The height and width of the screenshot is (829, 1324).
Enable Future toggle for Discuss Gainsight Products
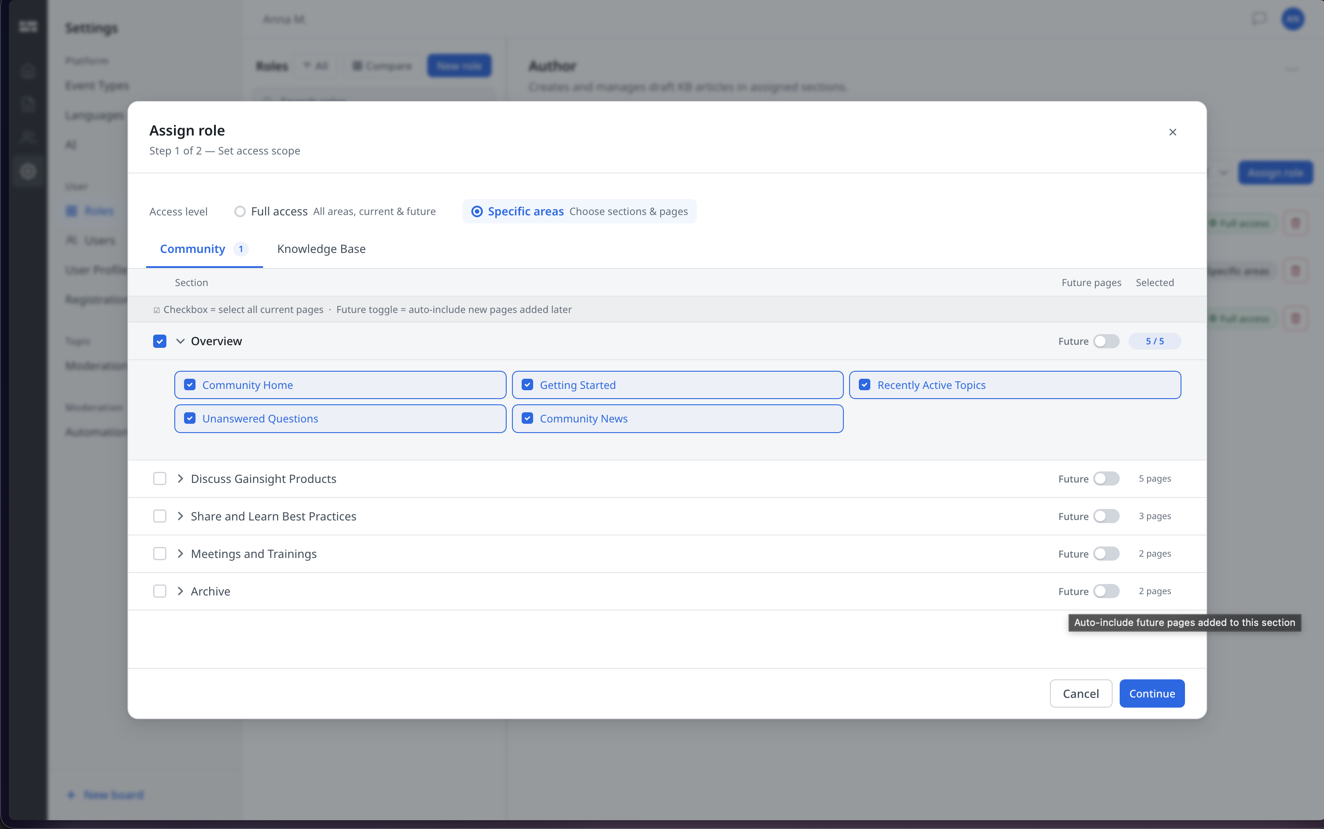(x=1106, y=479)
